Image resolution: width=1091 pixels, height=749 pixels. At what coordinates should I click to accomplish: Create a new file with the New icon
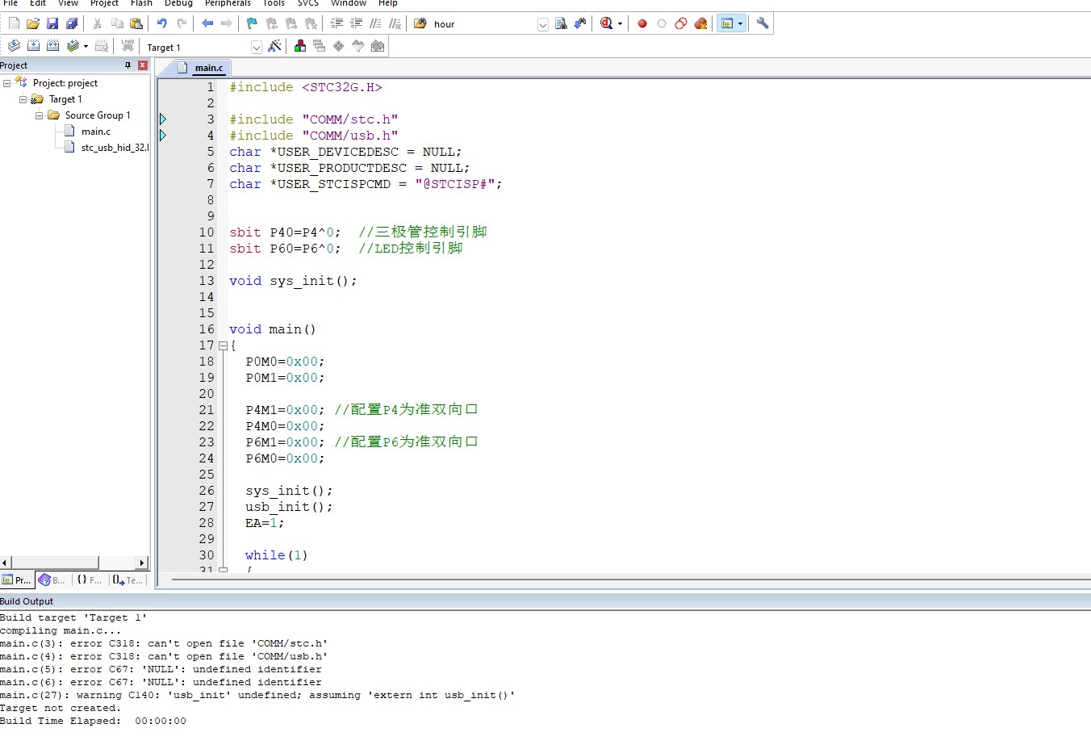pyautogui.click(x=14, y=23)
